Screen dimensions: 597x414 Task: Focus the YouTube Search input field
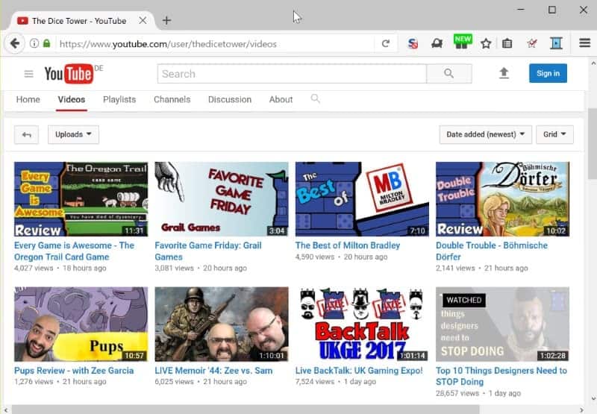(x=292, y=73)
